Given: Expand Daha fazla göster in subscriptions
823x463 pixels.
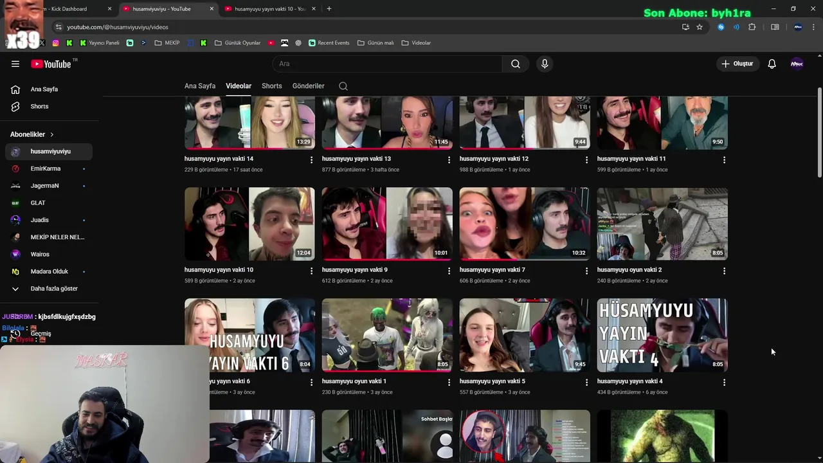Looking at the screenshot, I should pyautogui.click(x=48, y=289).
